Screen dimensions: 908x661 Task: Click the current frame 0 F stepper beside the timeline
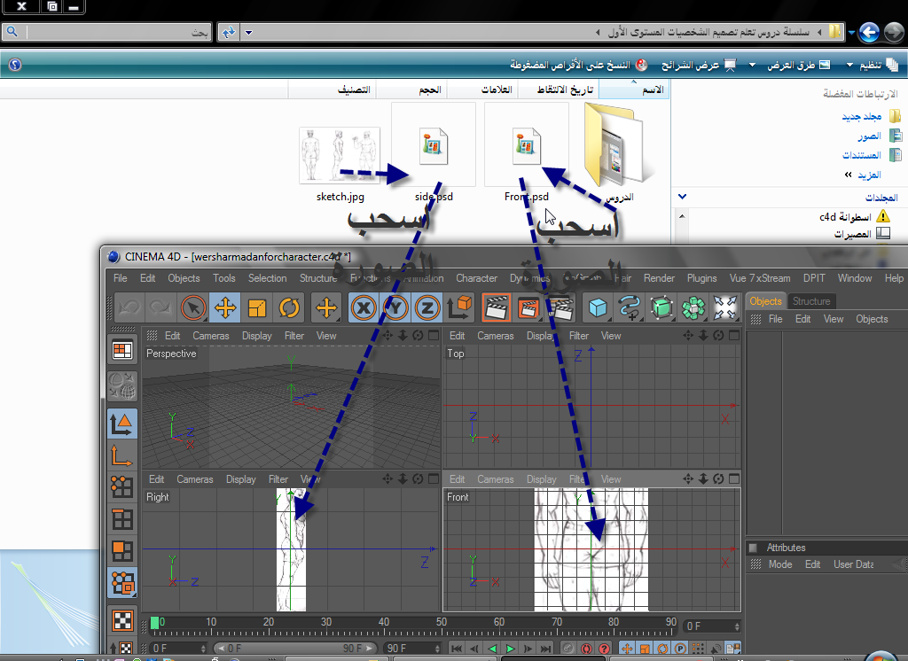737,626
